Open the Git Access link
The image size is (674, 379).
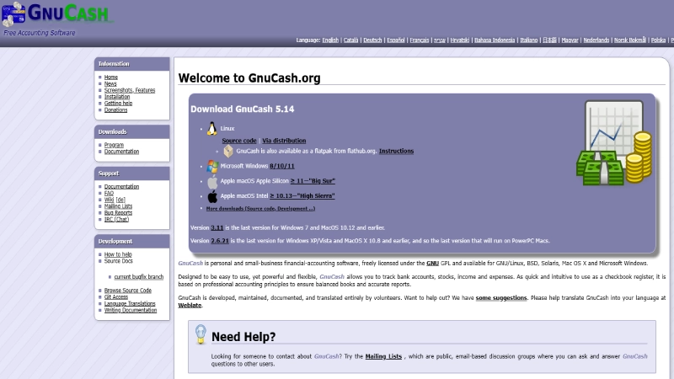tap(116, 297)
